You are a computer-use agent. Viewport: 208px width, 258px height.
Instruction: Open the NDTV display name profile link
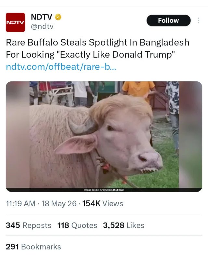click(41, 17)
